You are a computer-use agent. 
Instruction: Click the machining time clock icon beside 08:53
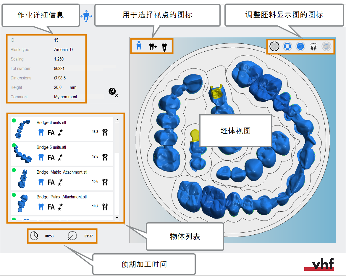point(34,236)
